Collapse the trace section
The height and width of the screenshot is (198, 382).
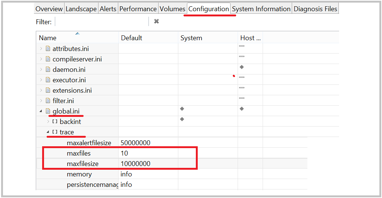pyautogui.click(x=48, y=132)
